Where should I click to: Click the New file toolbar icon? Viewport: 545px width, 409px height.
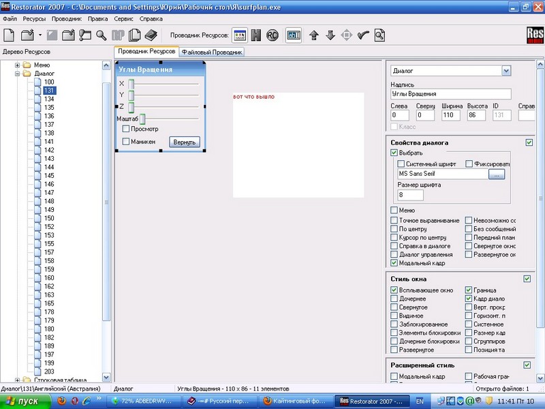click(x=10, y=35)
